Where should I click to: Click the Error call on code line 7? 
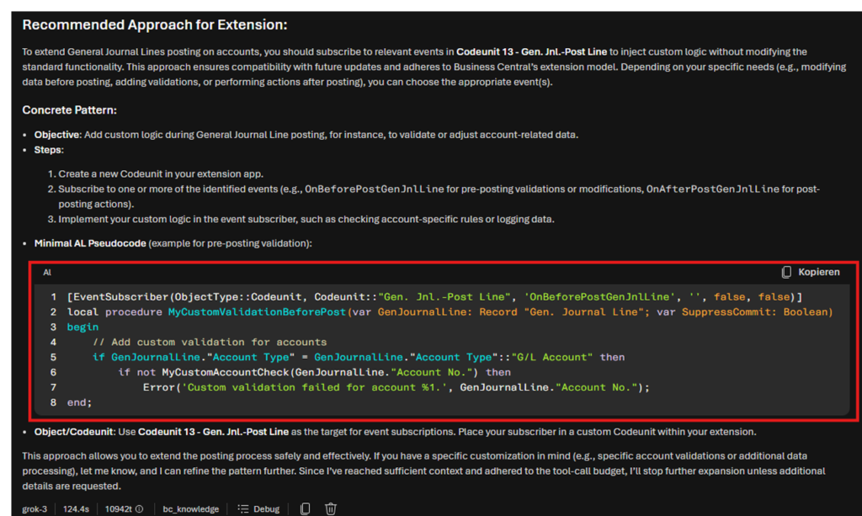pyautogui.click(x=157, y=387)
